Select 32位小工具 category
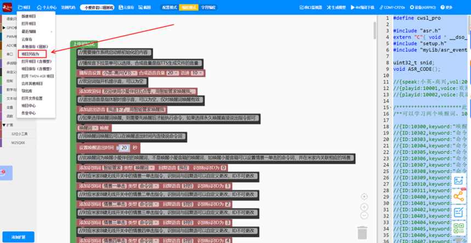Viewport: 471px width, 243px height. (19, 134)
